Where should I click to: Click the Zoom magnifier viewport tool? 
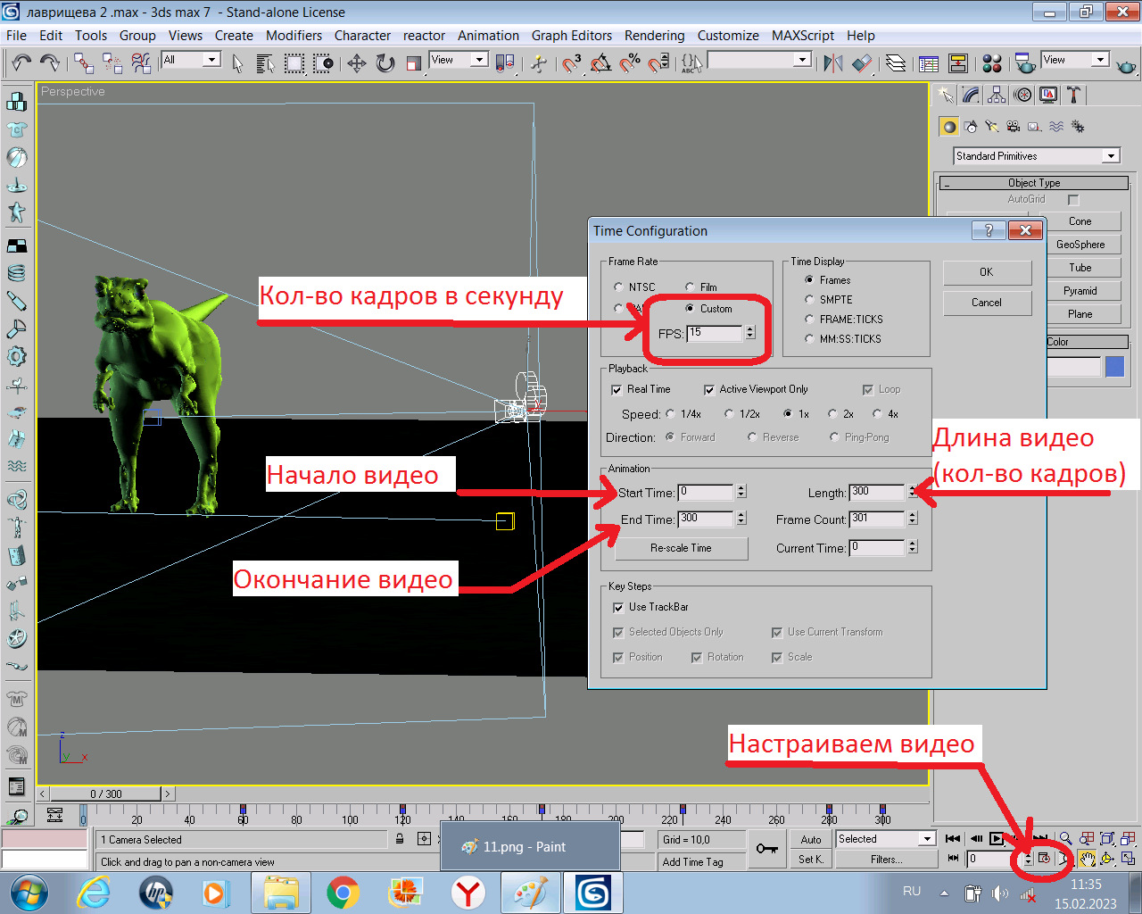coord(1065,838)
